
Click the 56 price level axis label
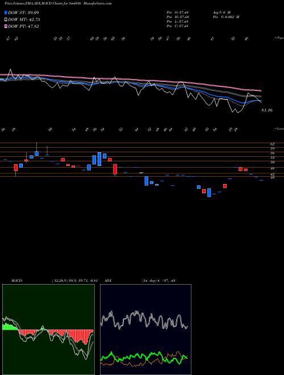pos(272,153)
